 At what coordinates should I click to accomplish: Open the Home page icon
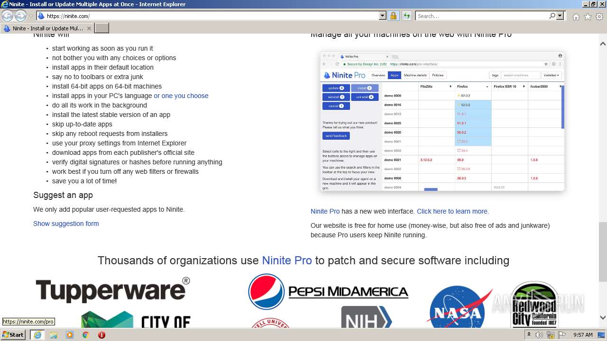coord(576,17)
